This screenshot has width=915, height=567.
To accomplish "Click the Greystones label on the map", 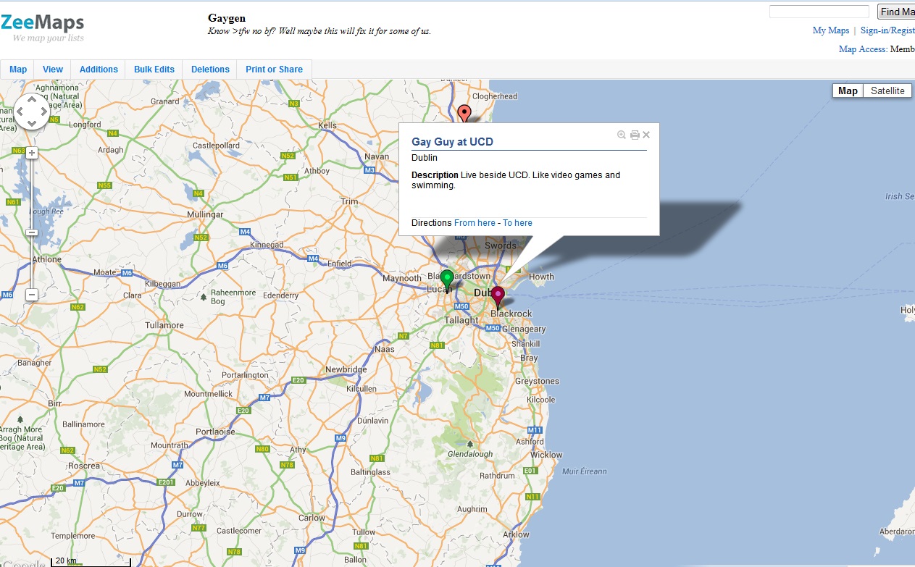I will (x=537, y=381).
